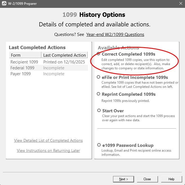The height and width of the screenshot is (185, 185).
Task: Open Help from the bottom button row
Action: [x=171, y=179]
